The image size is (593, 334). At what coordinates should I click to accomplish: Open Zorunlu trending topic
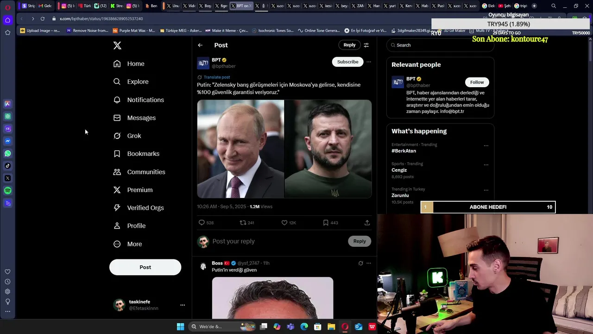tap(400, 195)
